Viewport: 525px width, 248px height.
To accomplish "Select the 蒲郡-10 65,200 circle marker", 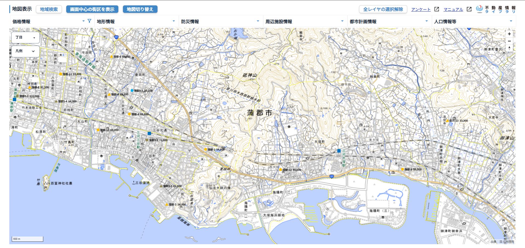I will [98, 130].
